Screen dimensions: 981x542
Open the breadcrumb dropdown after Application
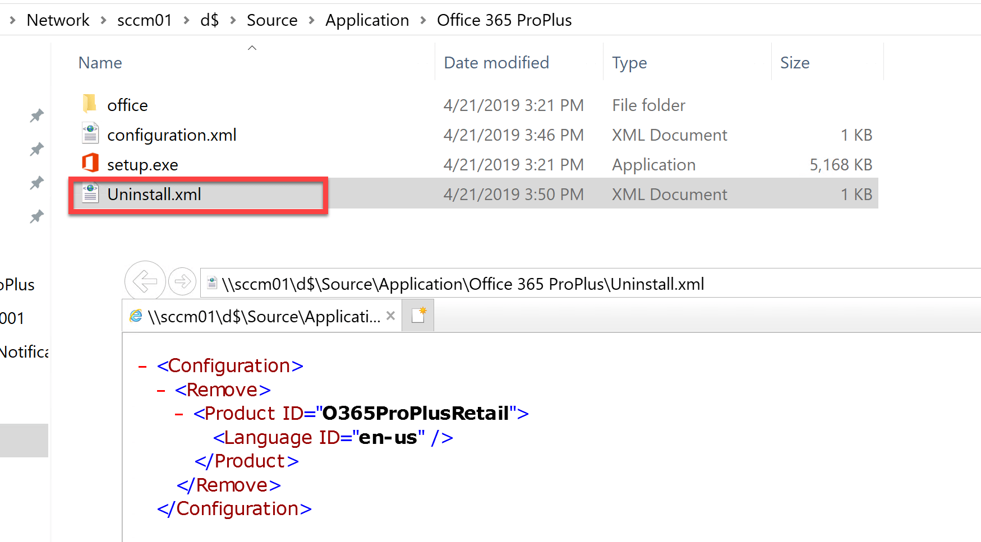click(x=423, y=20)
